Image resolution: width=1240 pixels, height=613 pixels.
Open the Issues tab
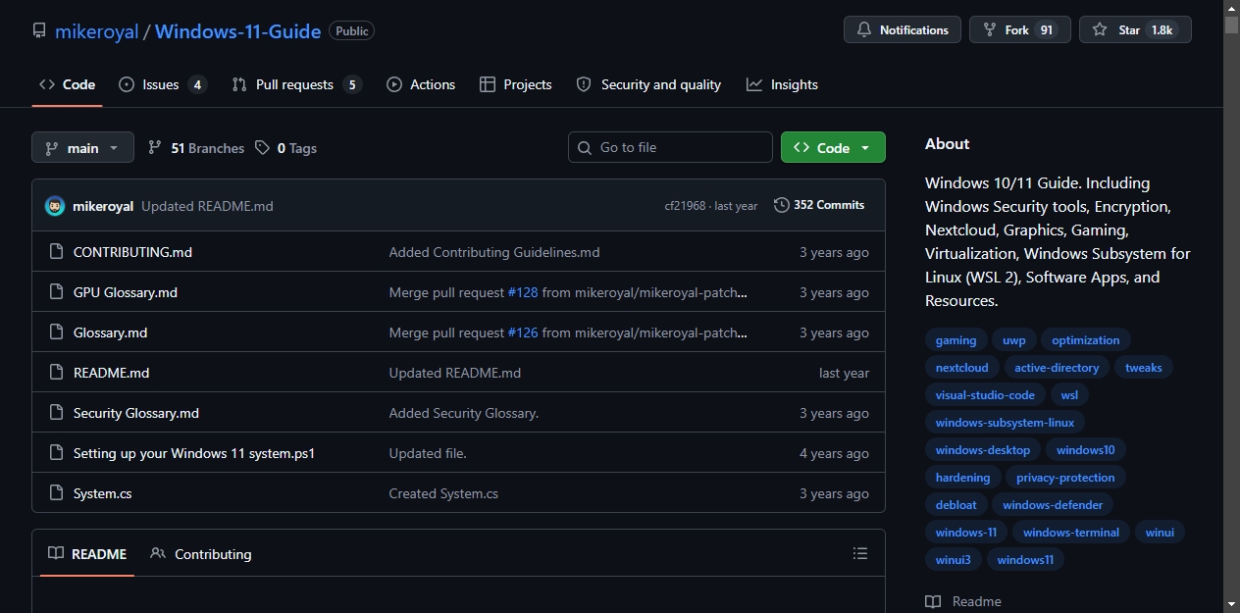[x=163, y=84]
